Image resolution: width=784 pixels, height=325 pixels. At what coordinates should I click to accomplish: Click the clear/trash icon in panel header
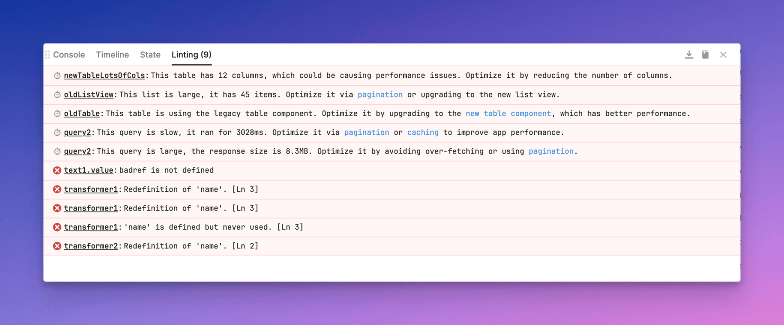coord(705,54)
